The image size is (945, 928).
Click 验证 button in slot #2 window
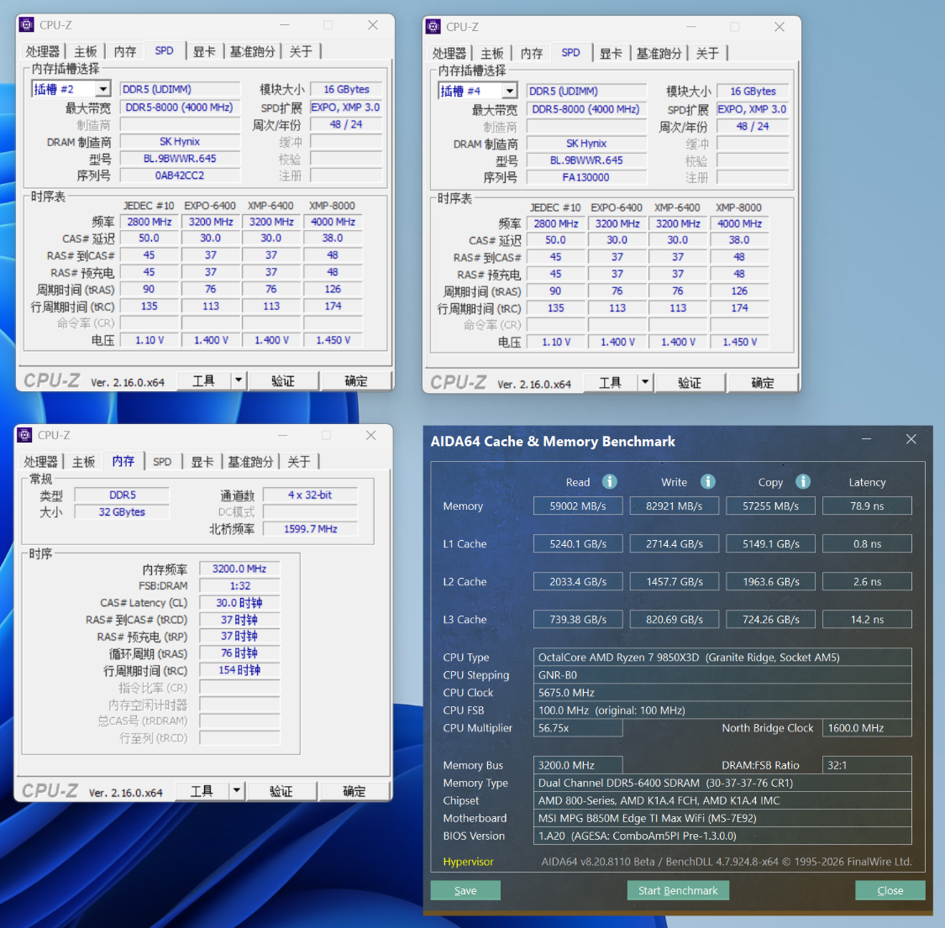click(282, 380)
